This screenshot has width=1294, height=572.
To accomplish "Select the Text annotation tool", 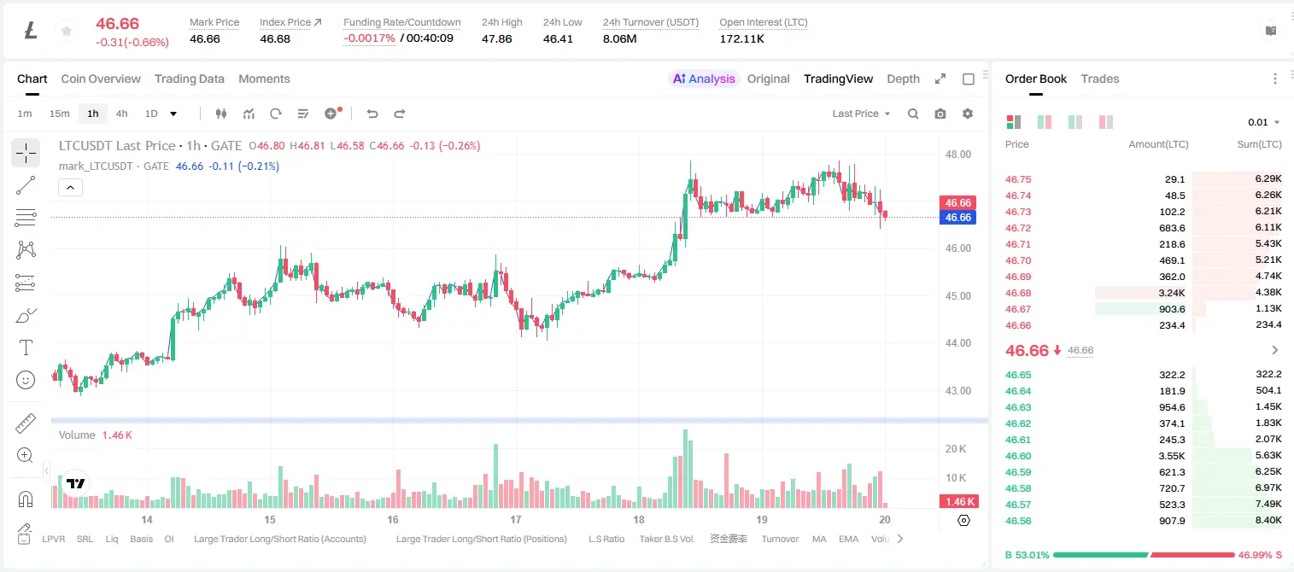I will (26, 347).
